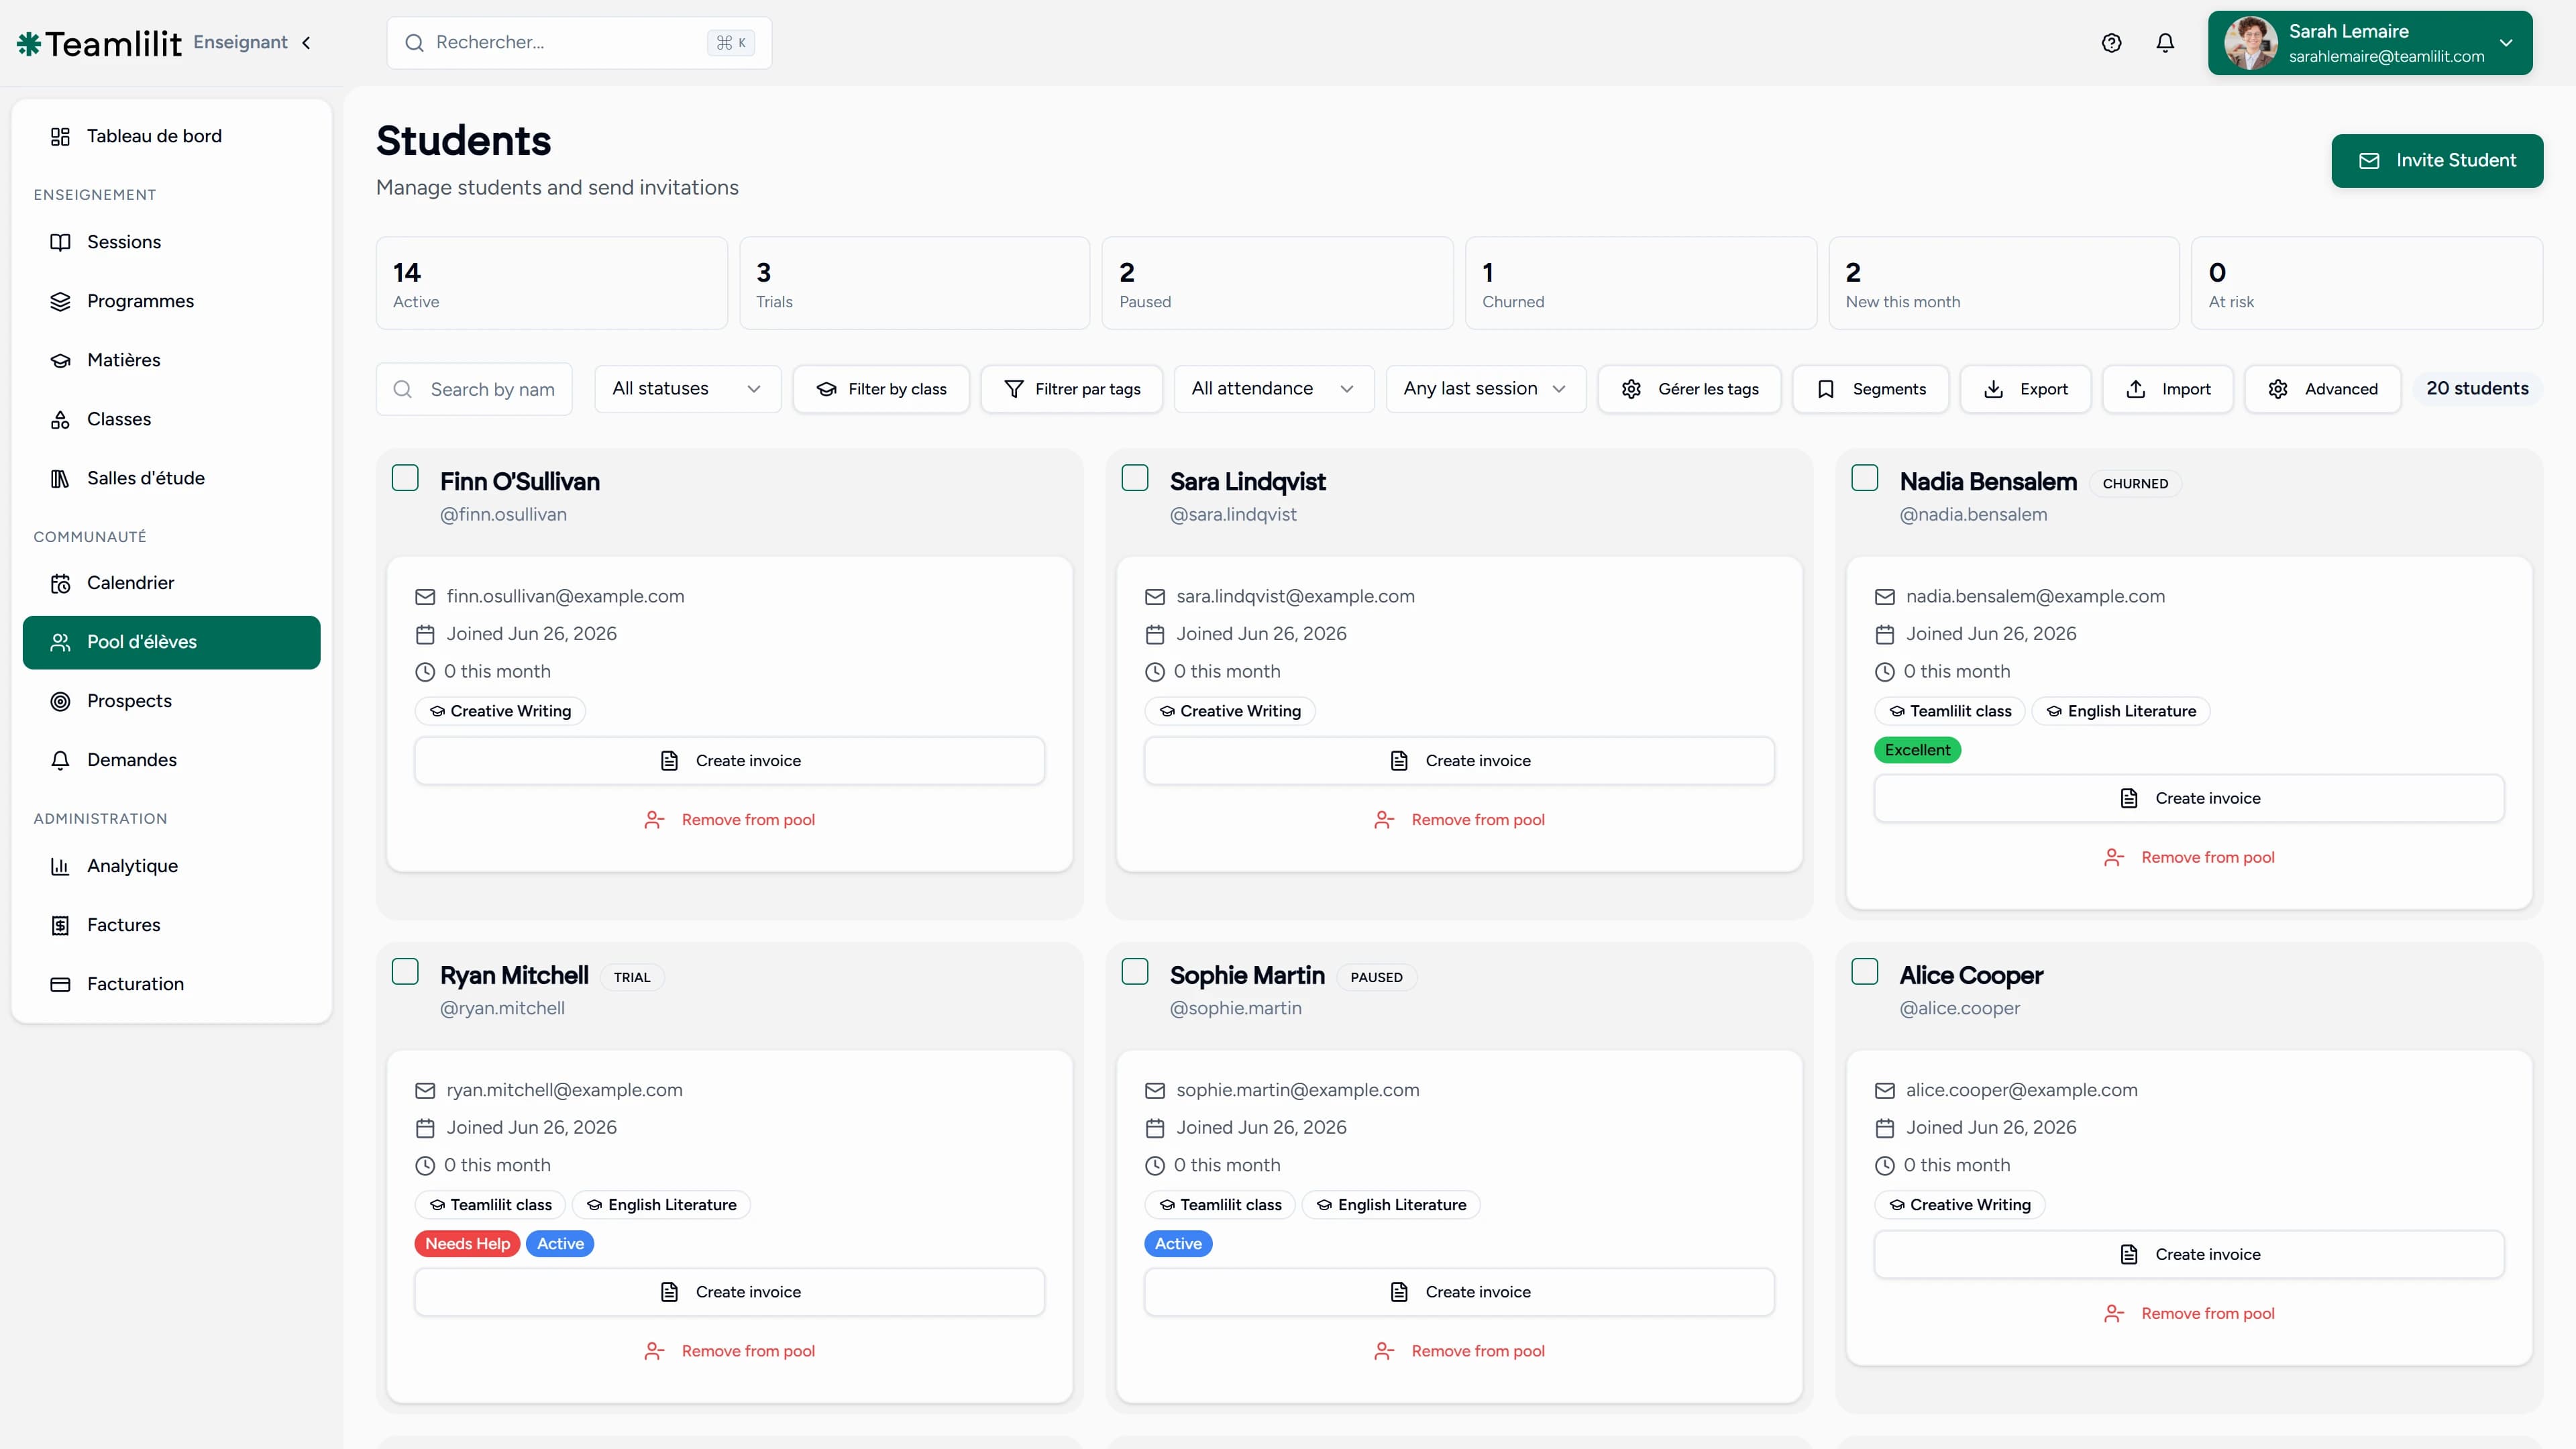This screenshot has width=2576, height=1449.
Task: Click the Tableau de bord grid icon
Action: click(x=60, y=136)
